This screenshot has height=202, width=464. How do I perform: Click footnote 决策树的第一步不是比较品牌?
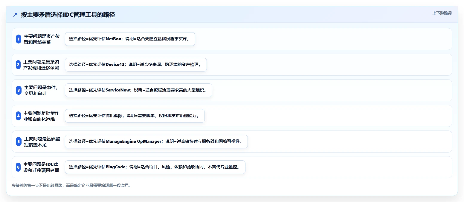coord(71,185)
